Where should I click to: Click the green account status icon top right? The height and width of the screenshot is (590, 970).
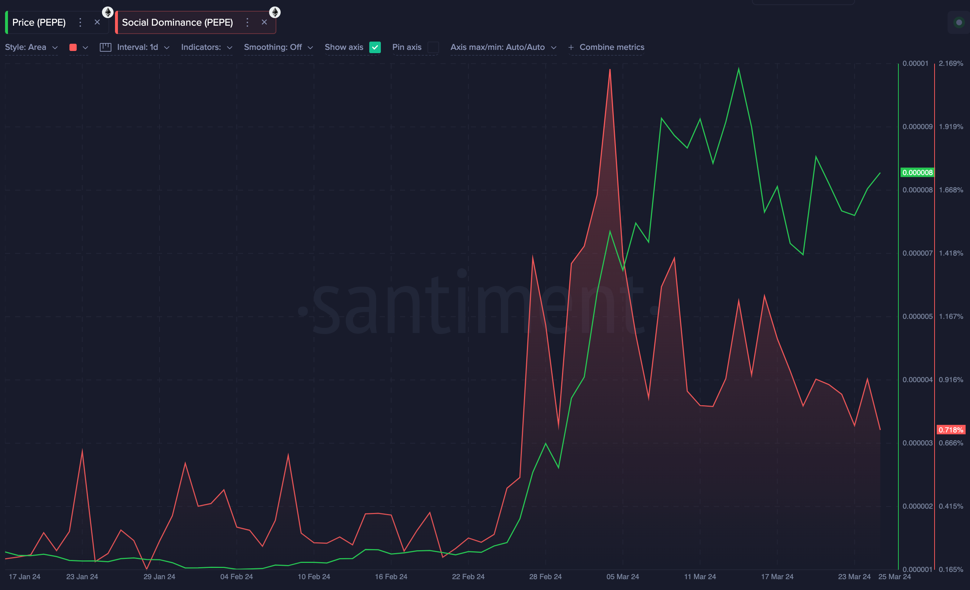(x=958, y=22)
